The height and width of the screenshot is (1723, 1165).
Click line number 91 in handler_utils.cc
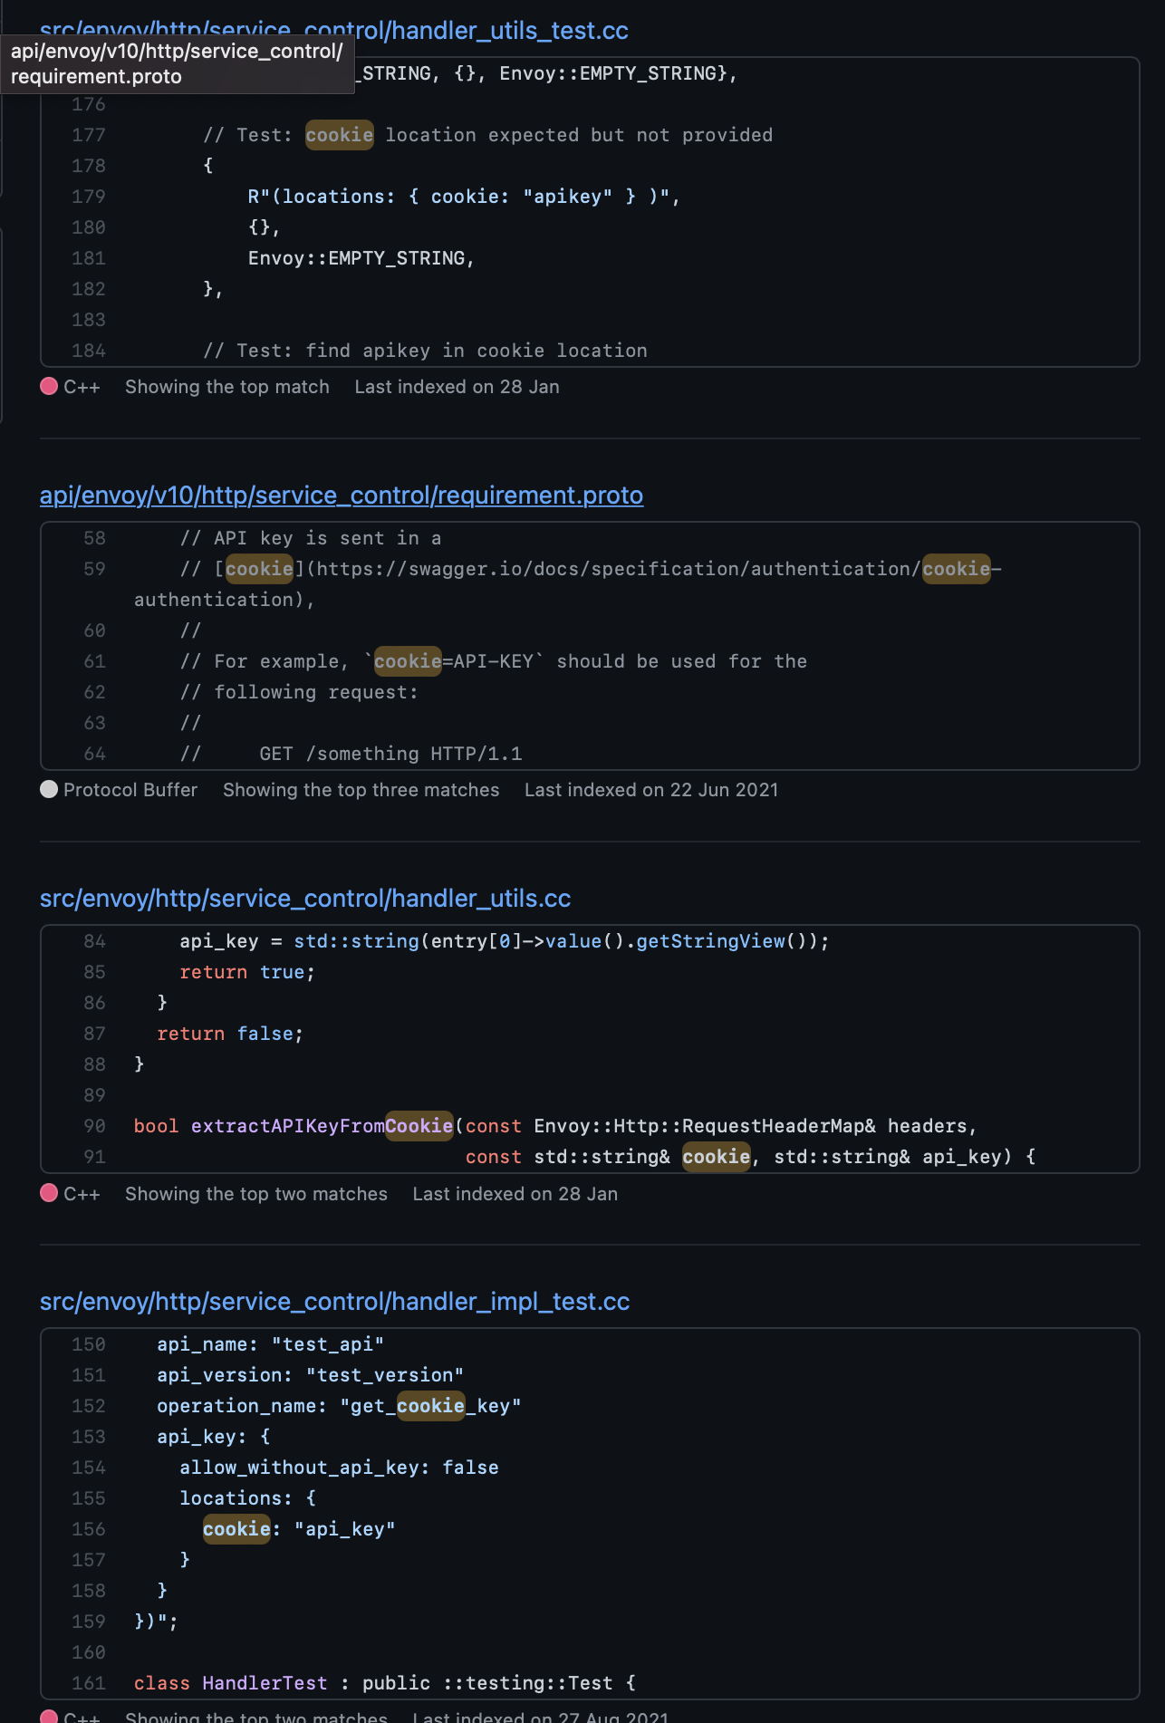click(94, 1157)
